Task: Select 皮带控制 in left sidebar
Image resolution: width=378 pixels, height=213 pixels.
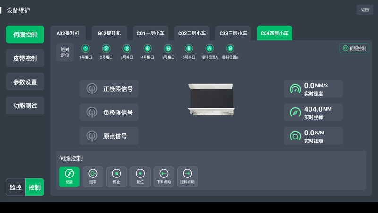Action: (25, 58)
